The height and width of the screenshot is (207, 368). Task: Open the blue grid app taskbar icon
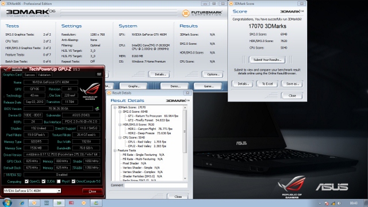coord(47,203)
